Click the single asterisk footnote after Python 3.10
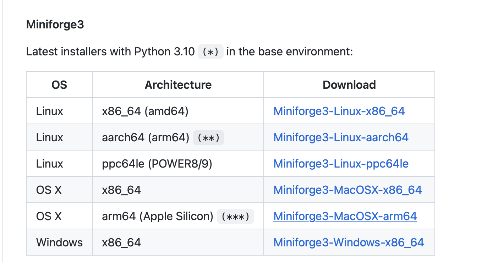 210,52
